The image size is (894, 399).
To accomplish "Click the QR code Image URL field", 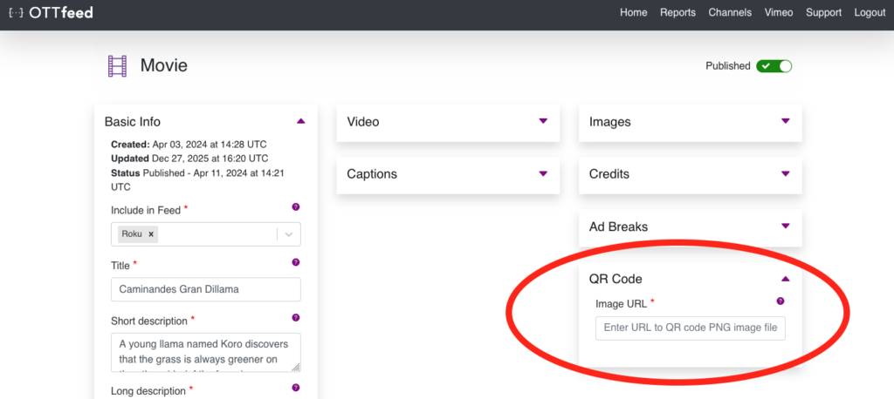I will tap(690, 328).
